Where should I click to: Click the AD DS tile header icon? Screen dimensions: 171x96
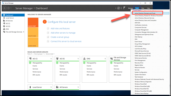coord(57,58)
